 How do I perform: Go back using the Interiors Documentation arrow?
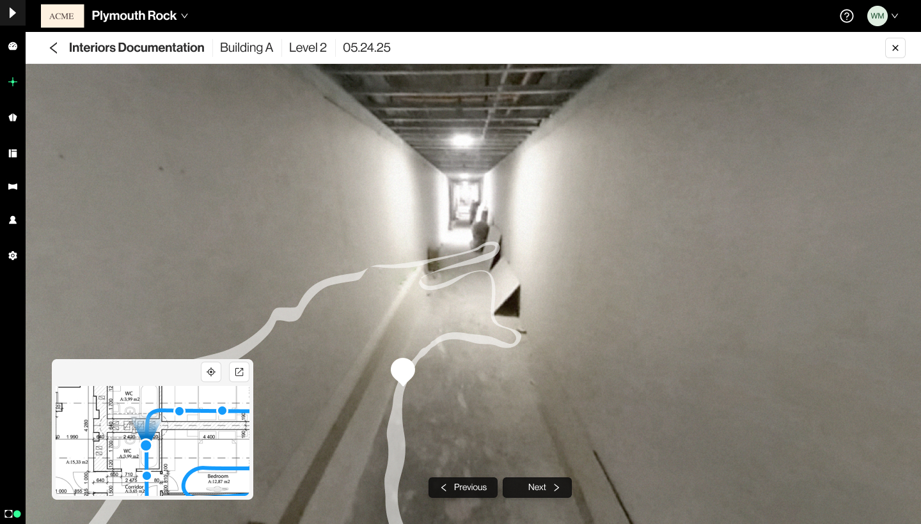click(x=54, y=48)
